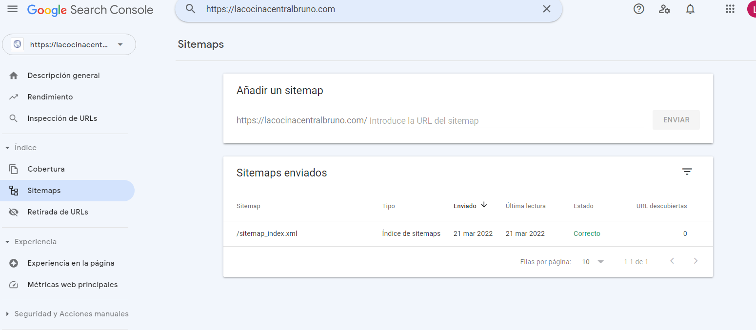The image size is (756, 330).
Task: Clear the URL search bar with X
Action: [547, 9]
